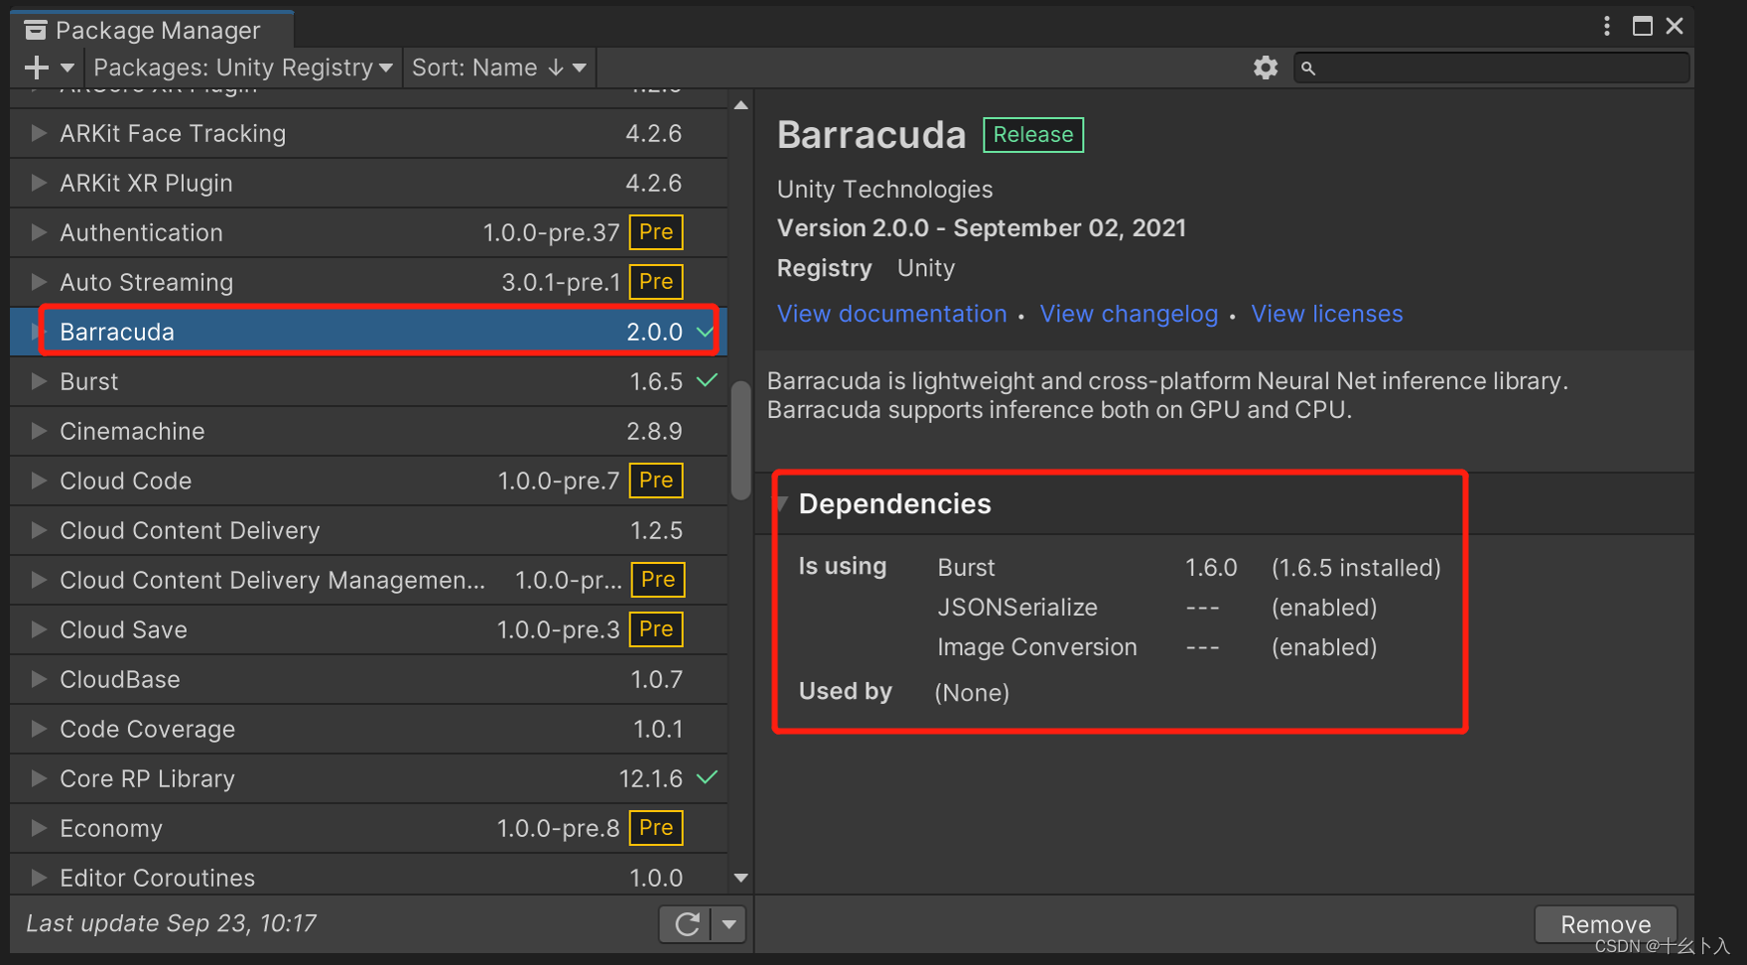Open the Packages: Unity Registry dropdown

(243, 68)
